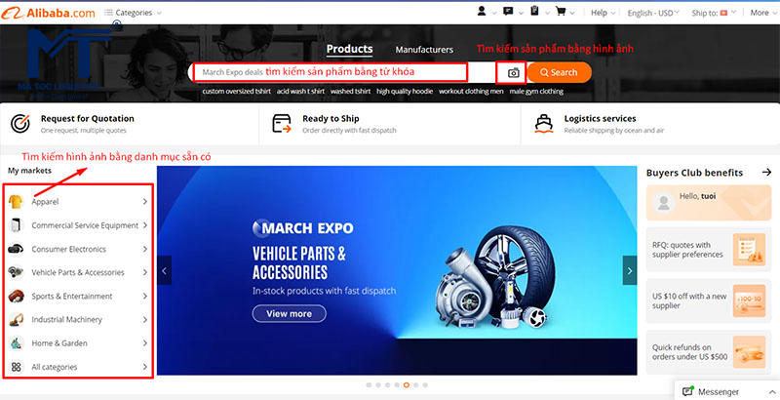780x400 pixels.
Task: Select the custom oversized tshirt suggestion
Action: tap(236, 92)
